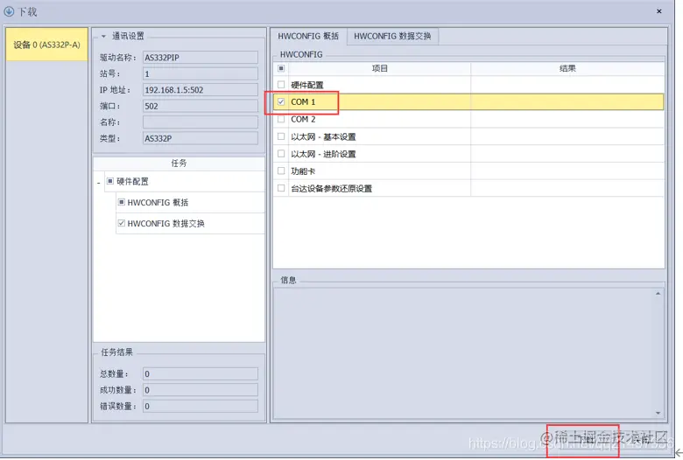683x460 pixels.
Task: Select the 功能卡 row text
Action: coord(303,171)
